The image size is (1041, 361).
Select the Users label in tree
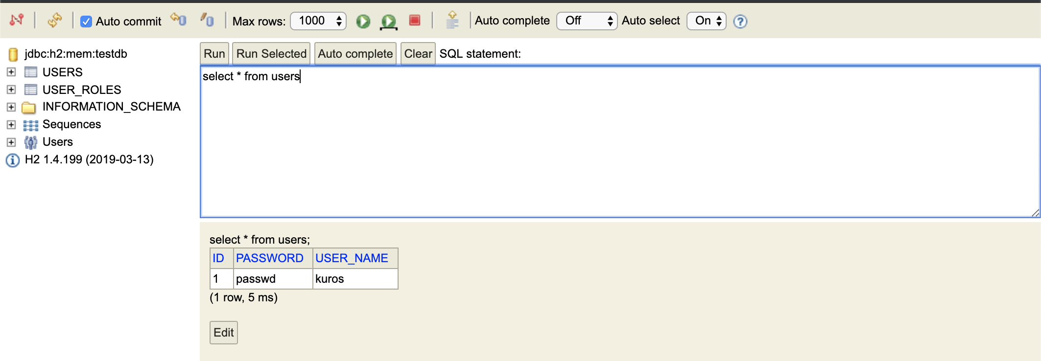(x=58, y=142)
